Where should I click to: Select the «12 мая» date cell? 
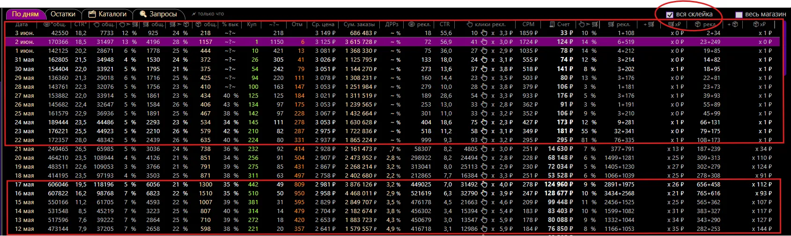point(24,229)
